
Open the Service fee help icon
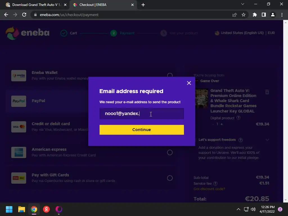(215, 183)
